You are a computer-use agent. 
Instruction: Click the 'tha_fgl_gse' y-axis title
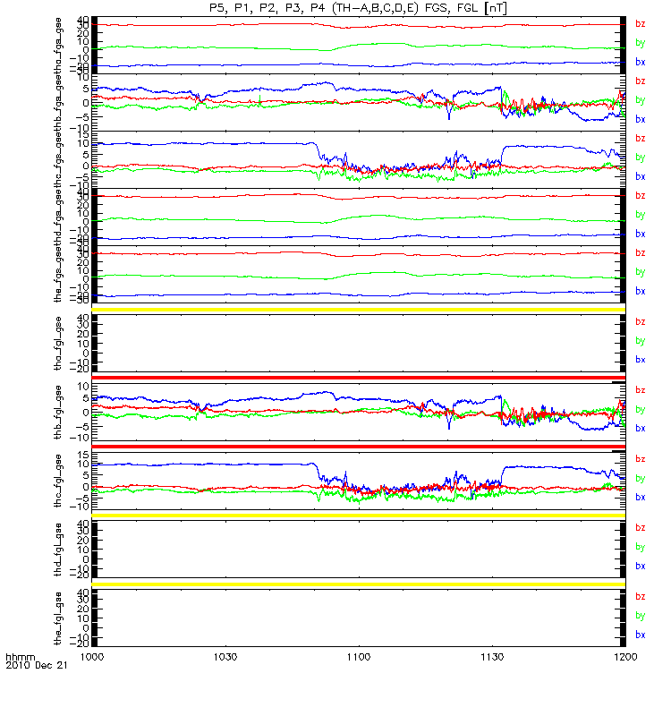point(57,344)
